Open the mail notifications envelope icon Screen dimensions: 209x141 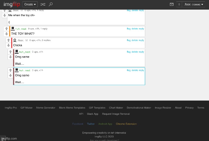[171, 5]
